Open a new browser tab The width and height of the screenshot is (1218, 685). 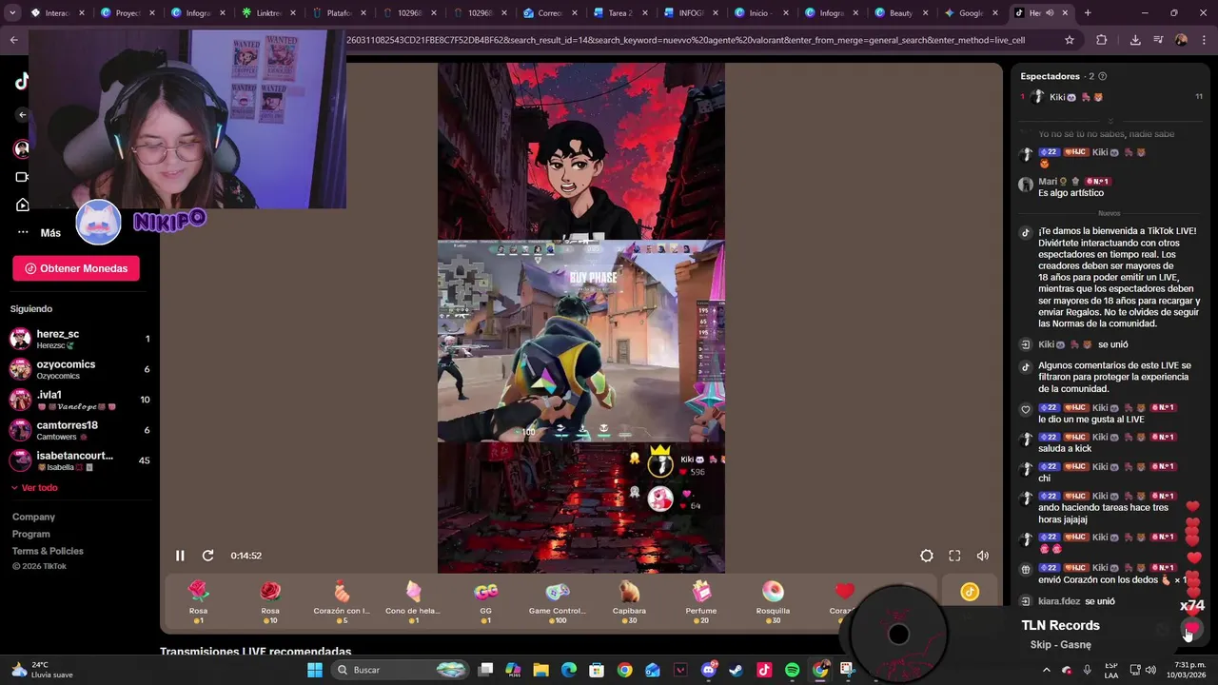pos(1088,13)
